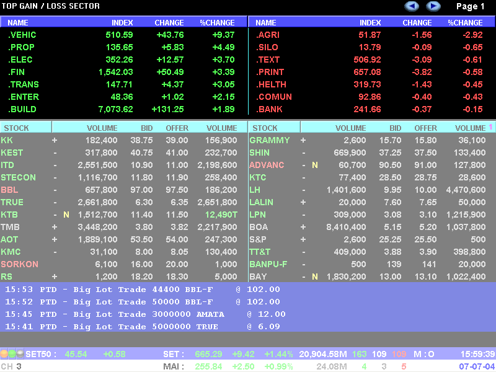Select stock TMB
This screenshot has width=496, height=372.
click(x=10, y=227)
